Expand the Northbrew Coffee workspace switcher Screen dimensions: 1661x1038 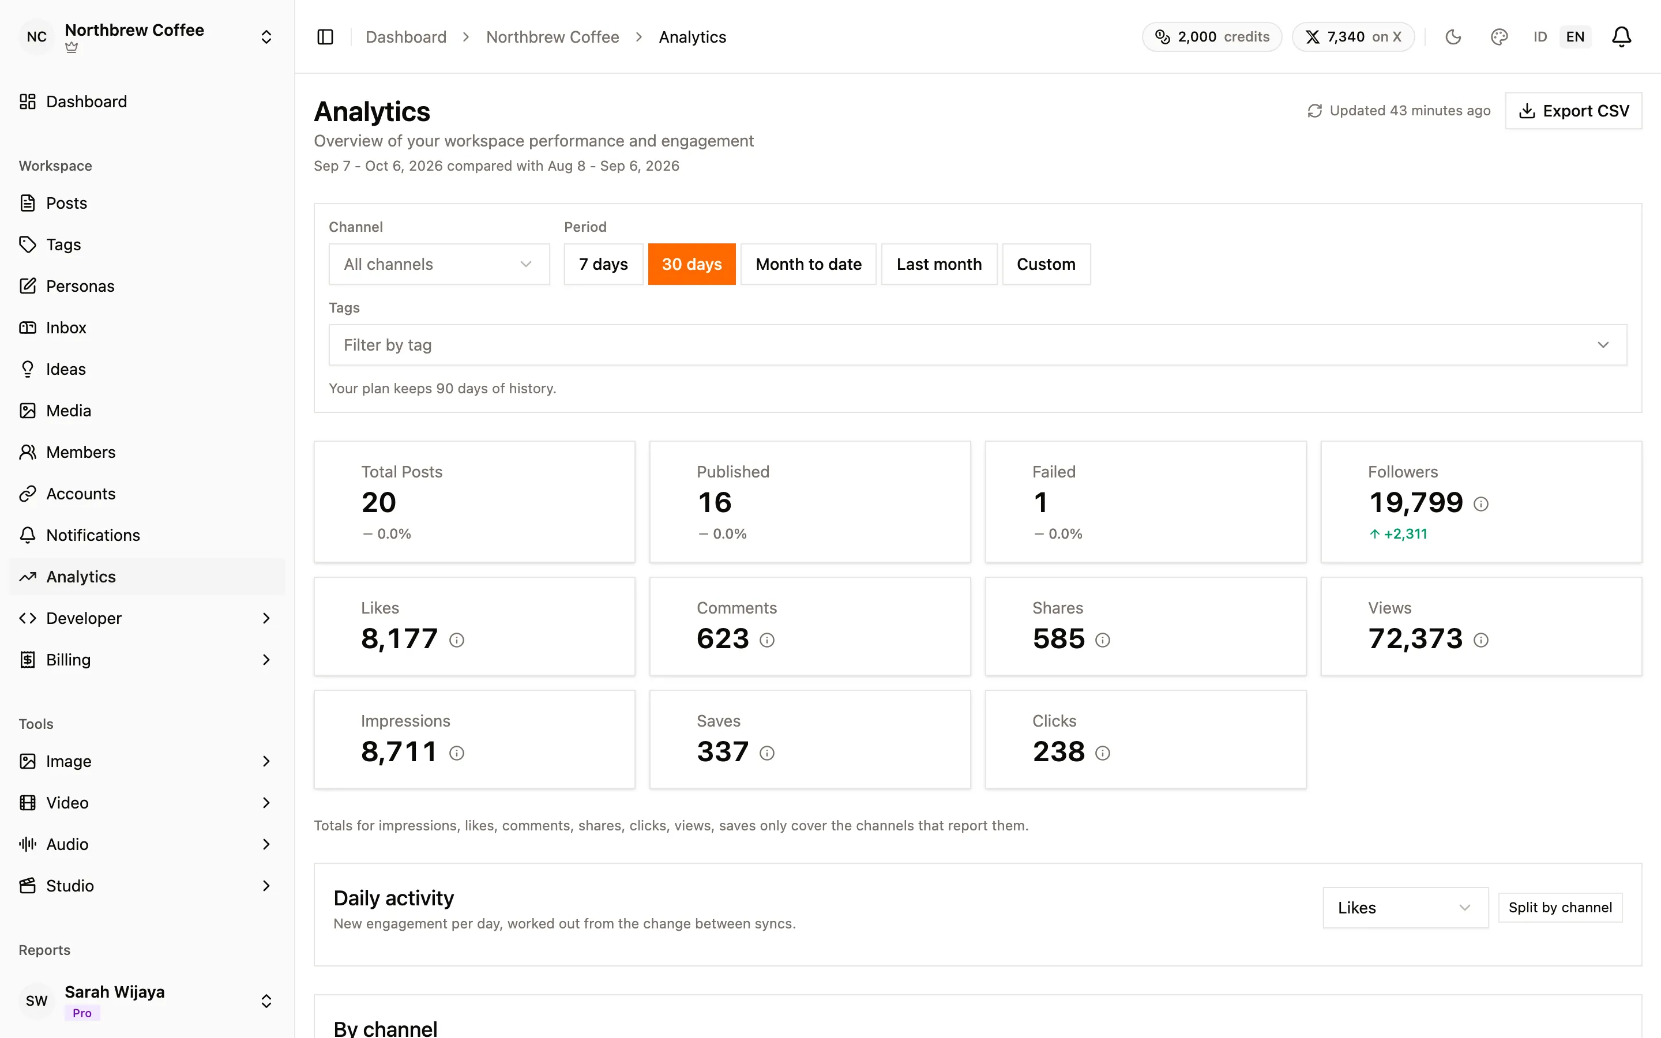click(x=147, y=37)
